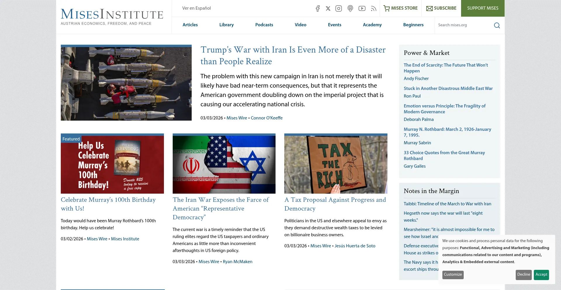This screenshot has height=290, width=561.
Task: Click the Mises Institute logo
Action: (x=112, y=17)
